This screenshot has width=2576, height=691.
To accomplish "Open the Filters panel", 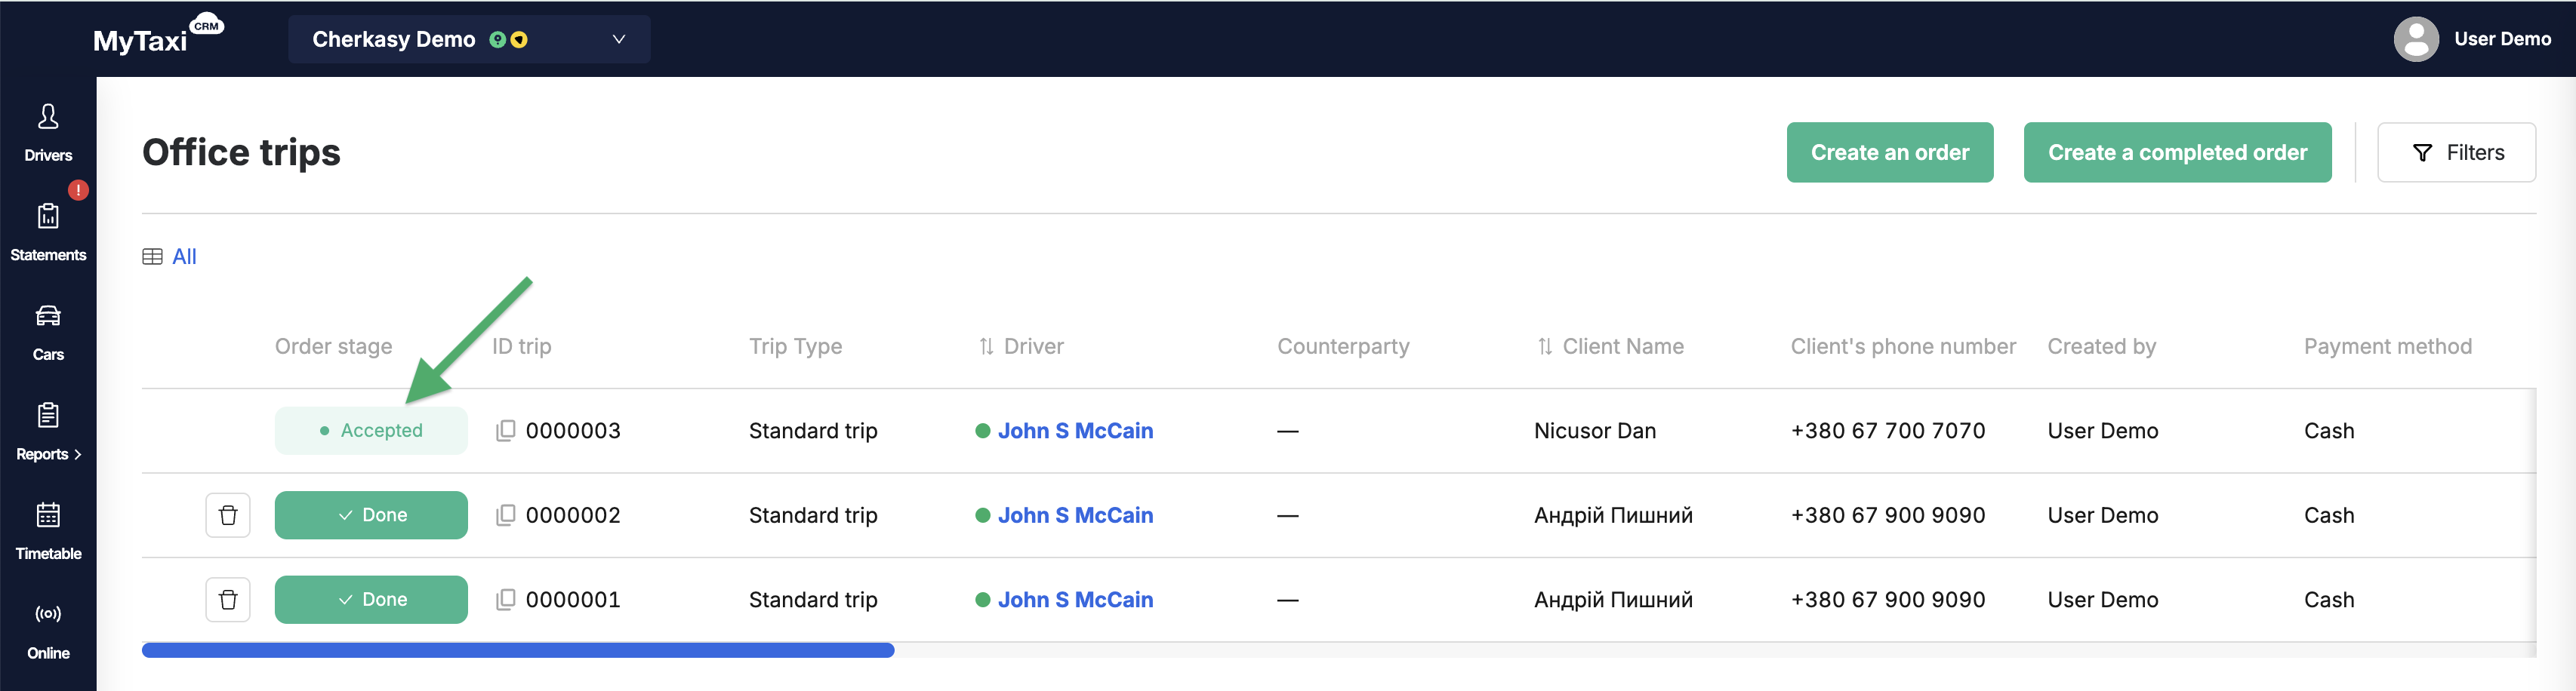I will pos(2456,153).
